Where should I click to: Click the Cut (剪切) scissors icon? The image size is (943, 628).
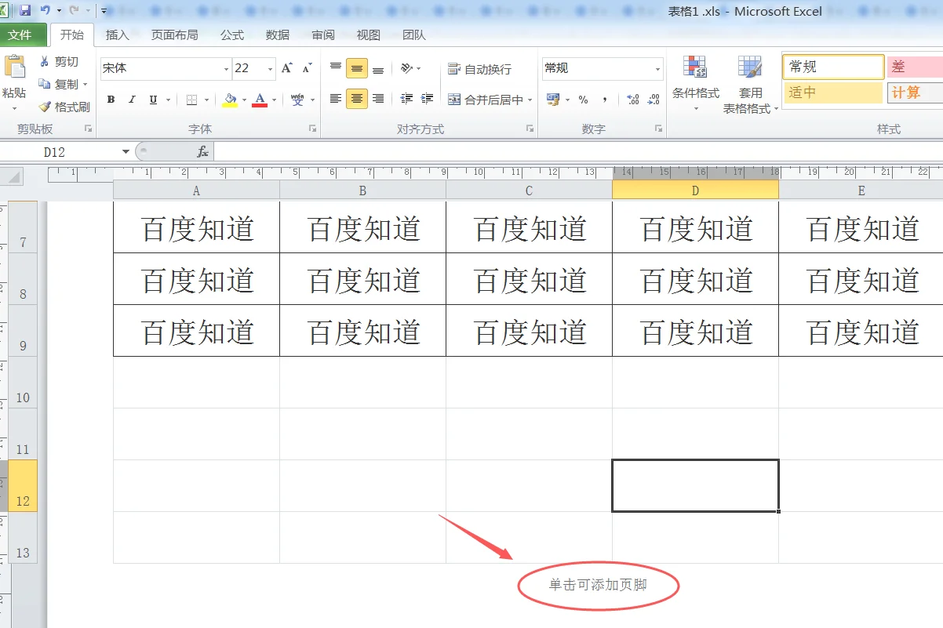pos(45,62)
